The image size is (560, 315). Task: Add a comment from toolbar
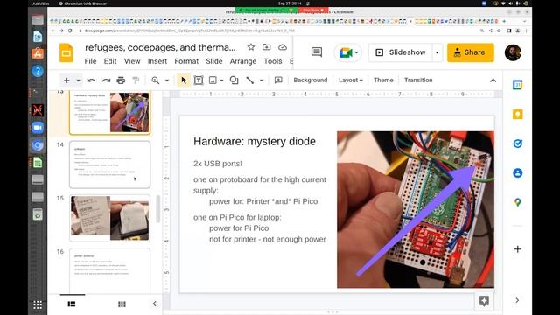[278, 80]
